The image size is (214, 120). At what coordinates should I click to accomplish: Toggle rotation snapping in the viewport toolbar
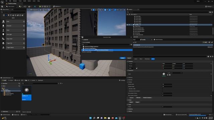point(110,10)
